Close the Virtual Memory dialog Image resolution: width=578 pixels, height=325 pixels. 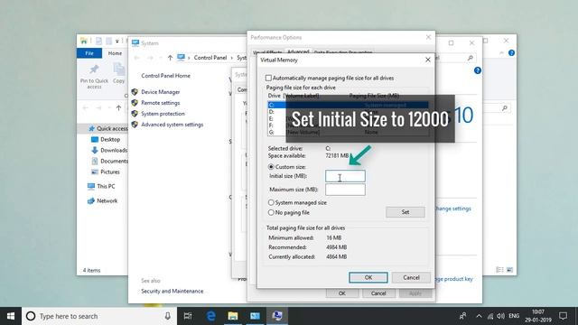tap(427, 60)
